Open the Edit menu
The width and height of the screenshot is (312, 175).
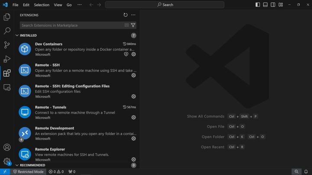click(x=26, y=5)
